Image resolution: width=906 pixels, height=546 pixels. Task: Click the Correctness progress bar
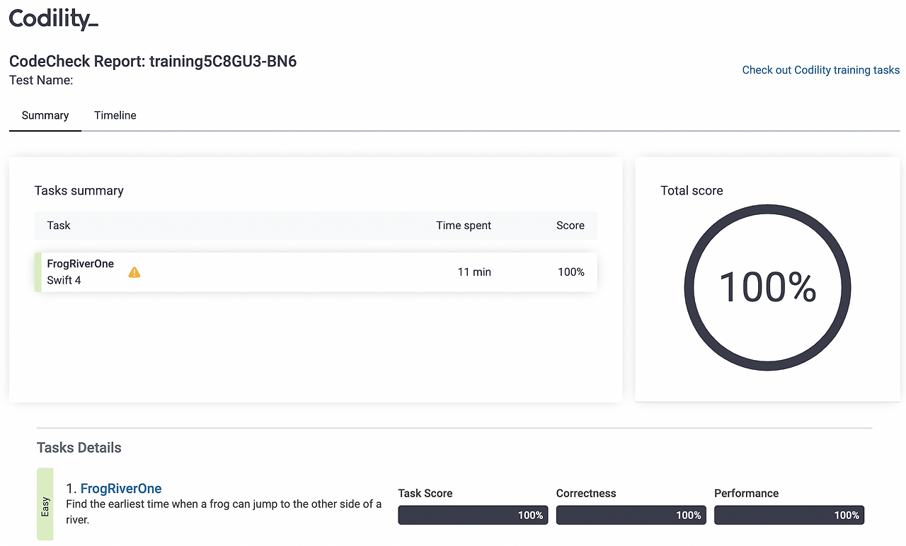pyautogui.click(x=630, y=515)
